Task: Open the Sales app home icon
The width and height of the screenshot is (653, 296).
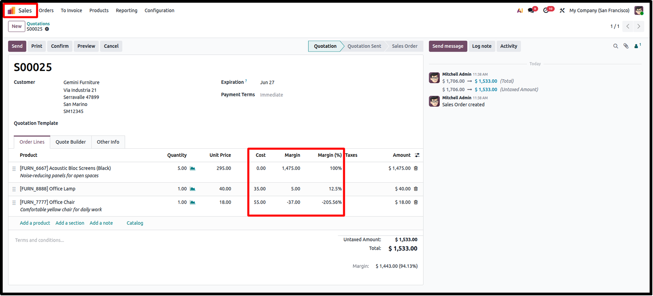Action: pyautogui.click(x=12, y=11)
